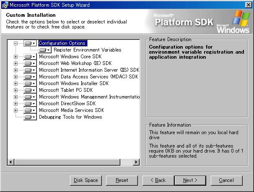Open install-state drive icon for Windows Installer SDK
The height and width of the screenshot is (192, 254).
[x=30, y=83]
